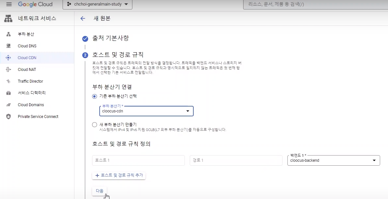Image resolution: width=388 pixels, height=199 pixels.
Task: Focus the resource search bar
Action: pyautogui.click(x=316, y=4)
